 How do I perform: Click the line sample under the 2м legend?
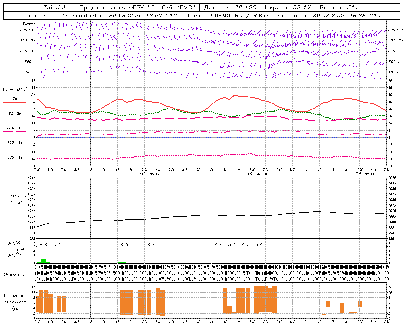click(15, 103)
